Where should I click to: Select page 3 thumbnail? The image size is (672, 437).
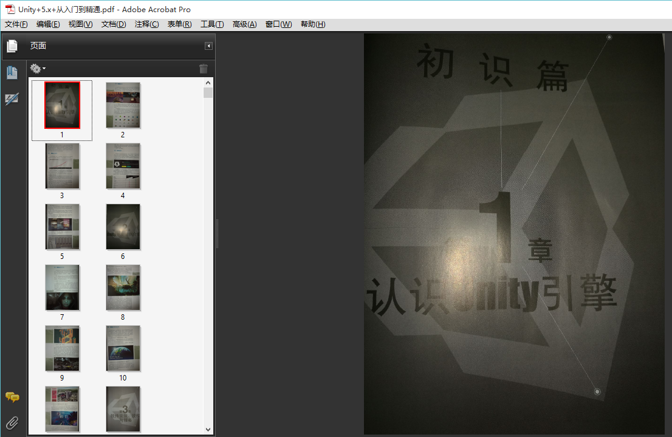click(63, 166)
